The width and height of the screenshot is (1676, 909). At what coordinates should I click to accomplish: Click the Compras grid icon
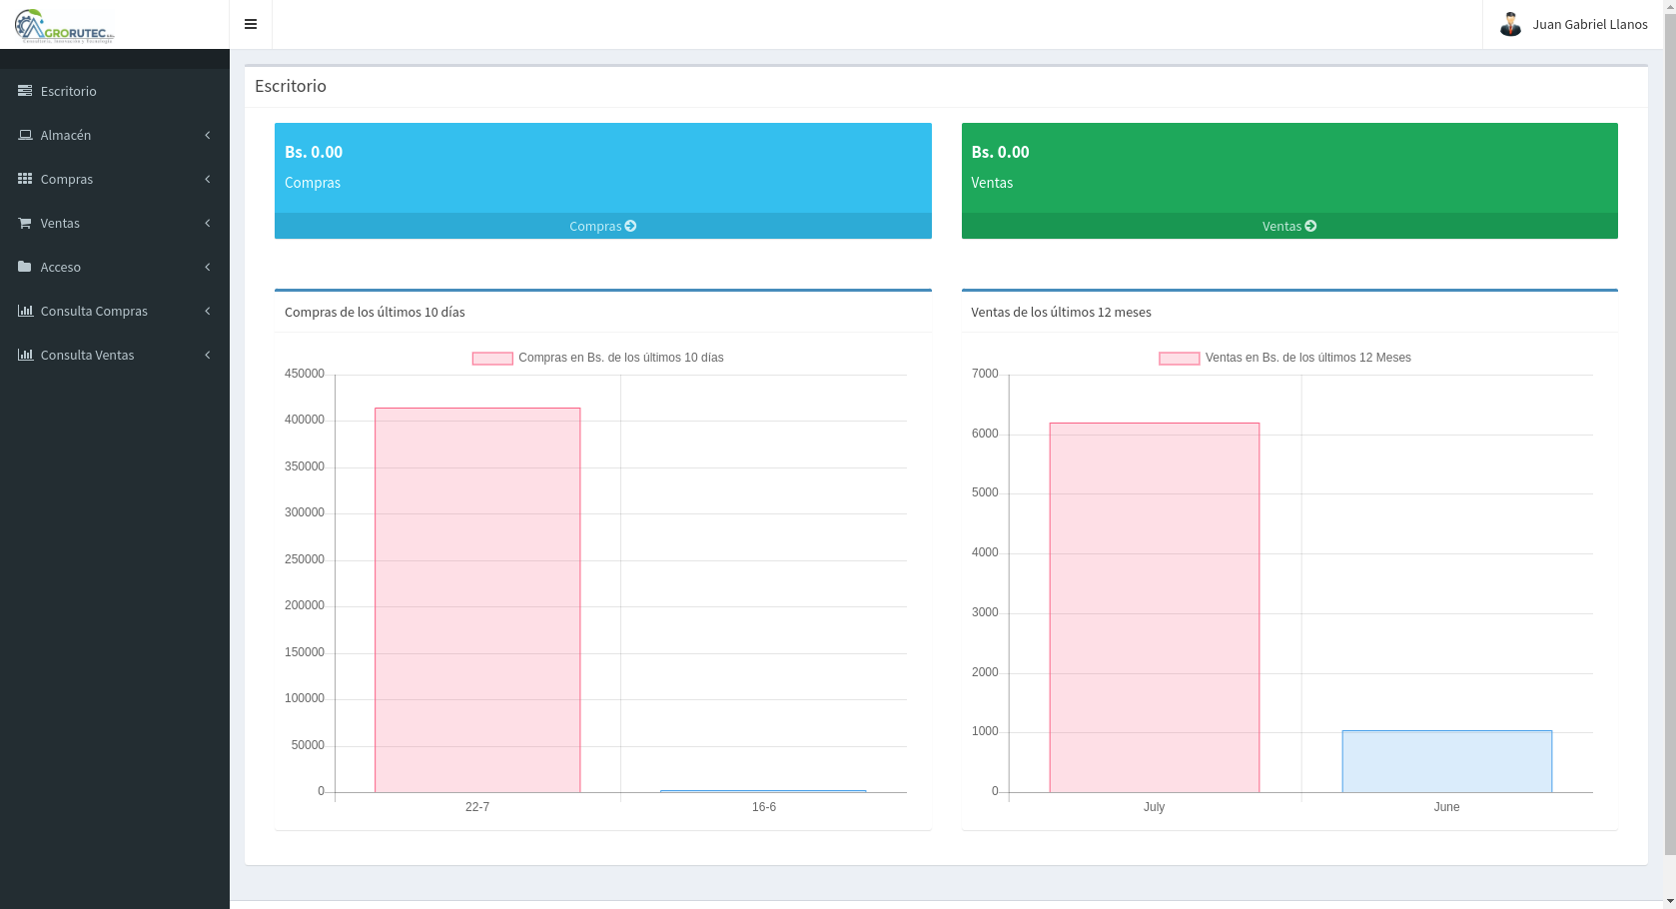click(x=25, y=179)
